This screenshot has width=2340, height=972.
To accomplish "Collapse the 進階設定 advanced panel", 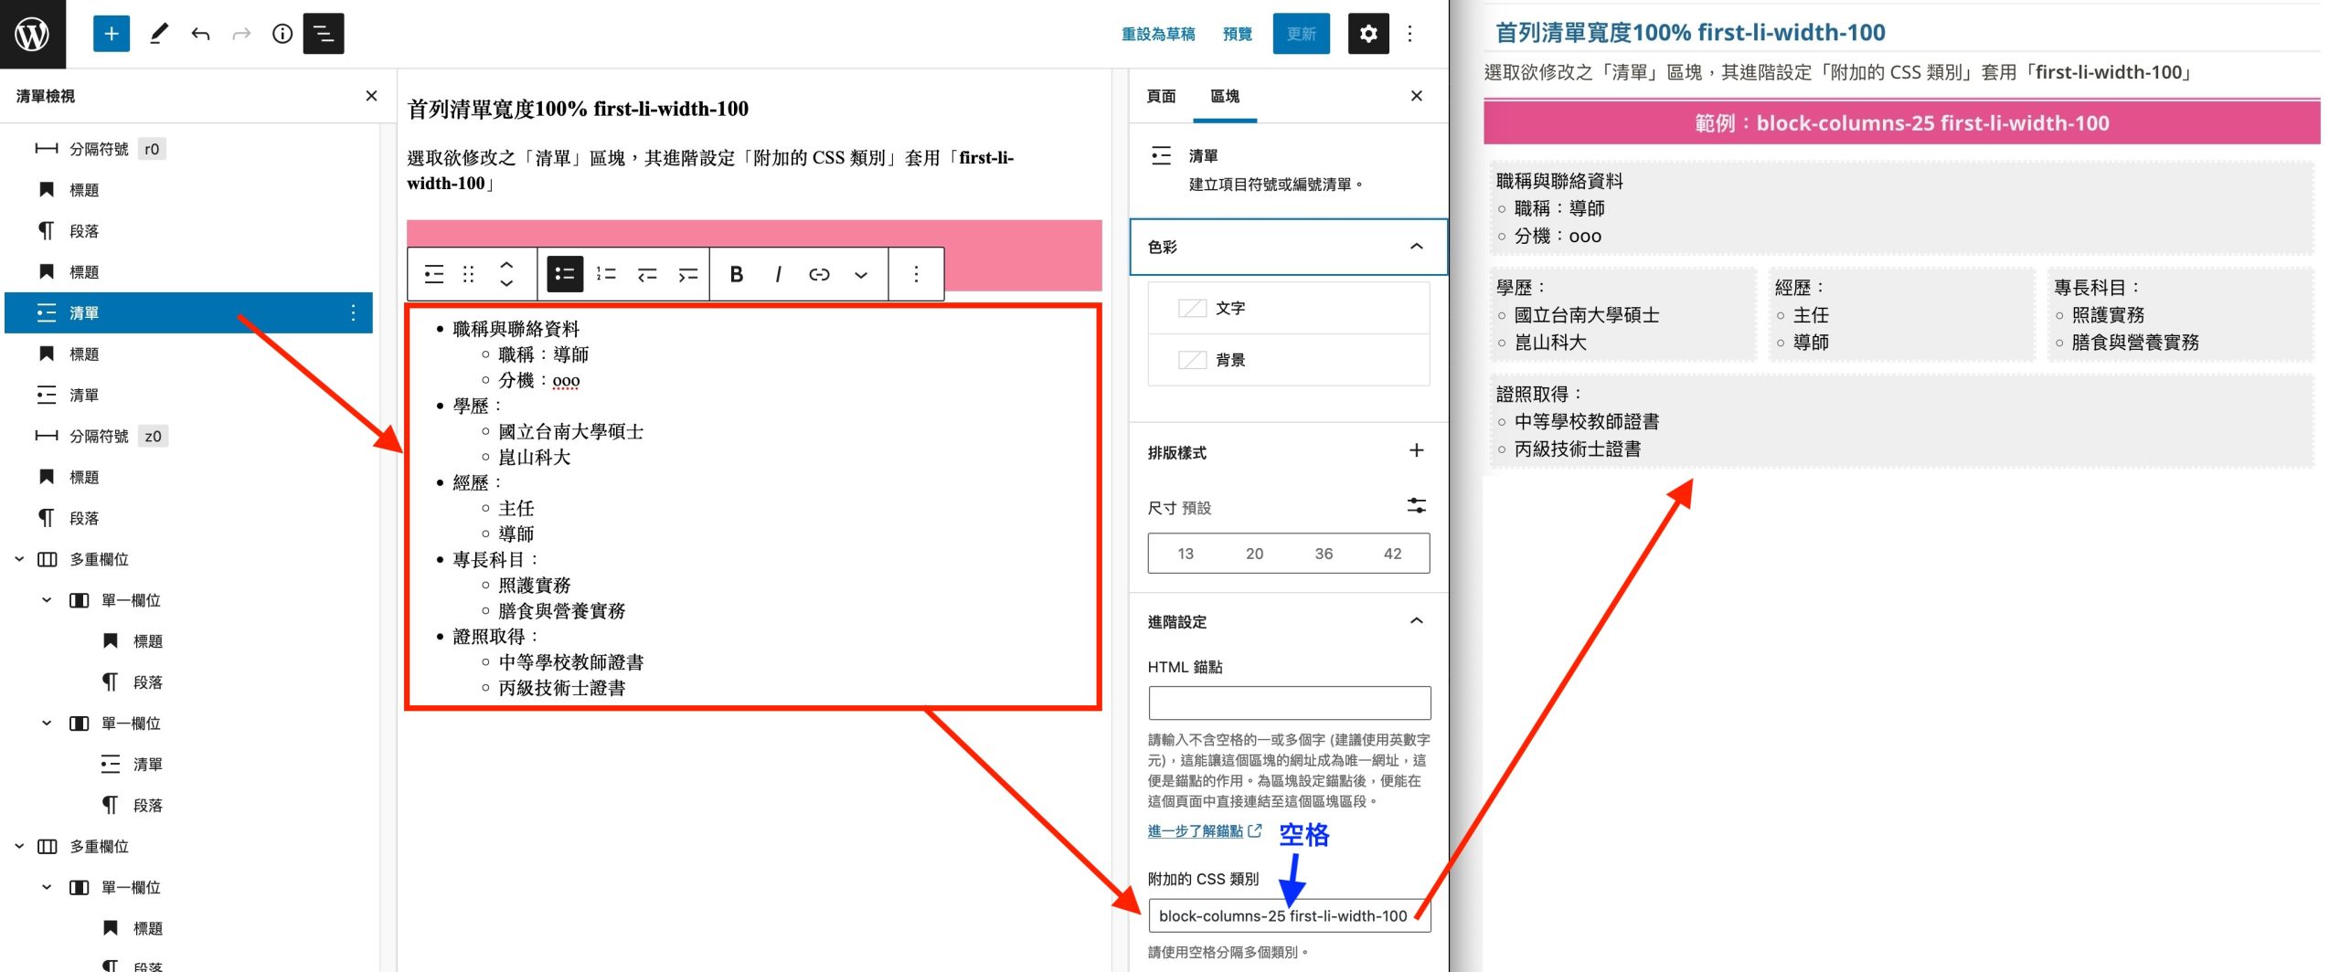I will [1416, 621].
